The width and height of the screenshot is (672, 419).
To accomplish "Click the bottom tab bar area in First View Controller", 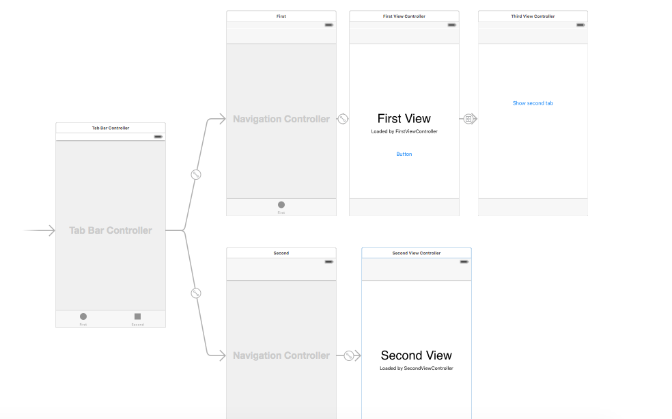I will [x=404, y=207].
